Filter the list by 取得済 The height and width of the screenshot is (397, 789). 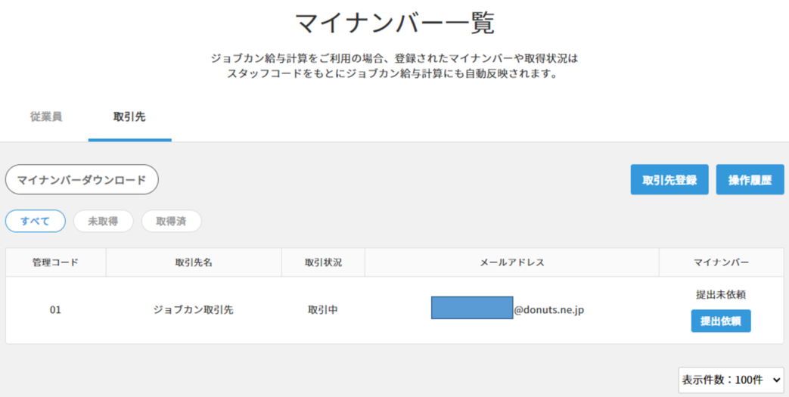click(171, 221)
